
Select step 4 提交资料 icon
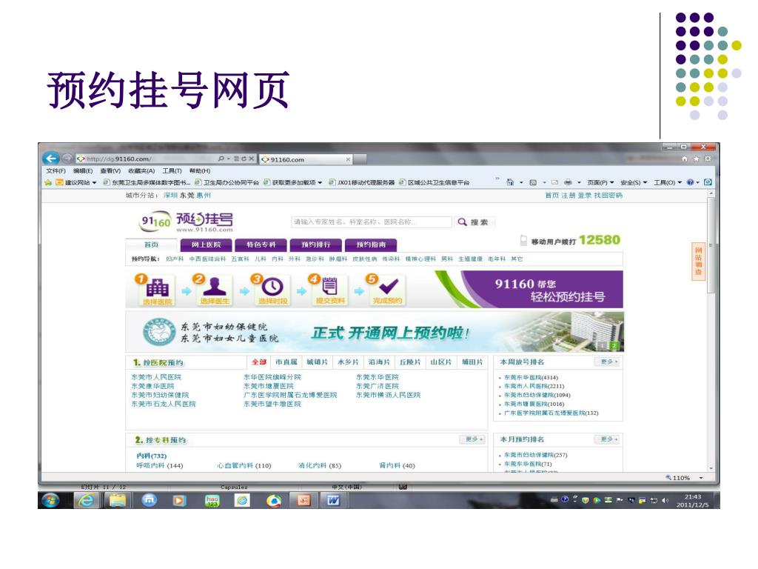(x=329, y=289)
